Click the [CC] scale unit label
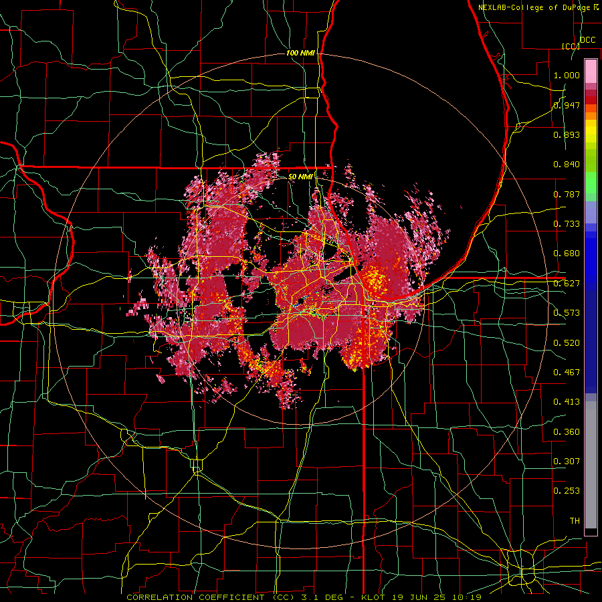Image resolution: width=602 pixels, height=602 pixels. pyautogui.click(x=571, y=46)
